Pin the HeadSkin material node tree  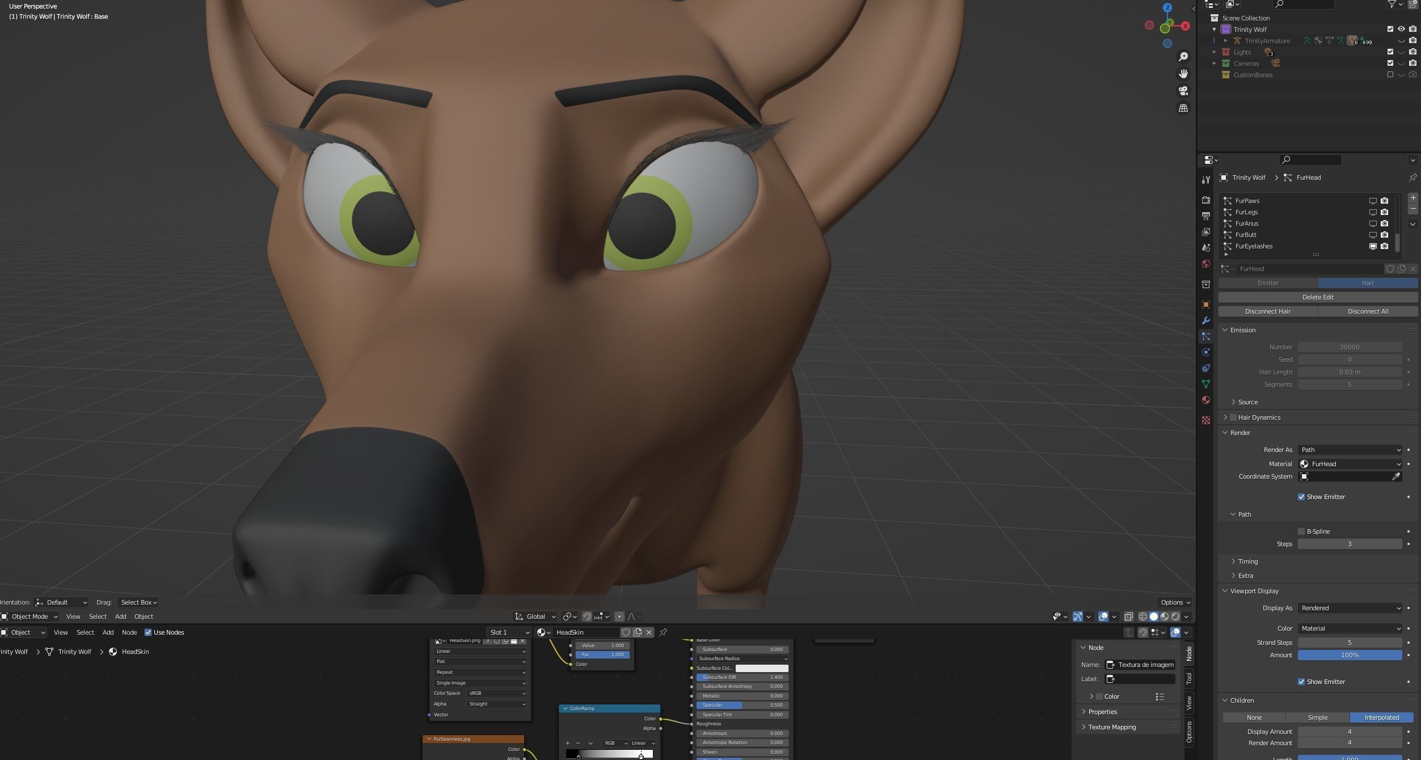coord(663,632)
